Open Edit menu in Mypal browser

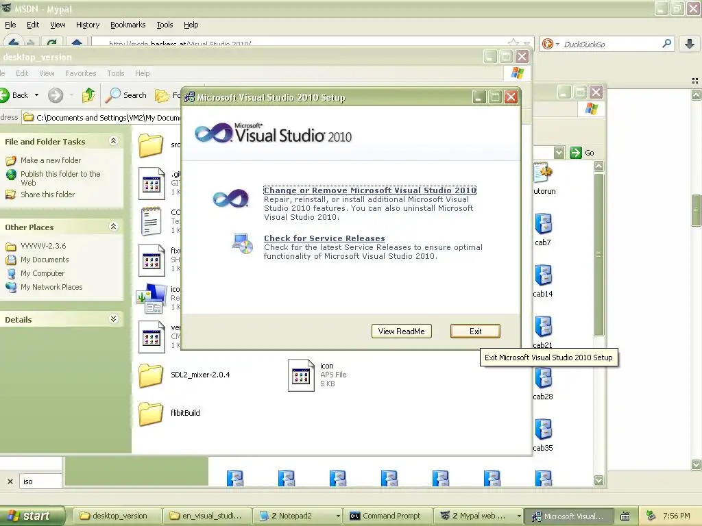33,25
